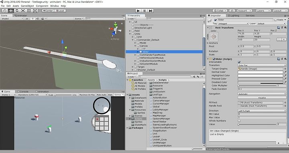Open the Direction dropdown (Left To Right)

tap(262, 111)
